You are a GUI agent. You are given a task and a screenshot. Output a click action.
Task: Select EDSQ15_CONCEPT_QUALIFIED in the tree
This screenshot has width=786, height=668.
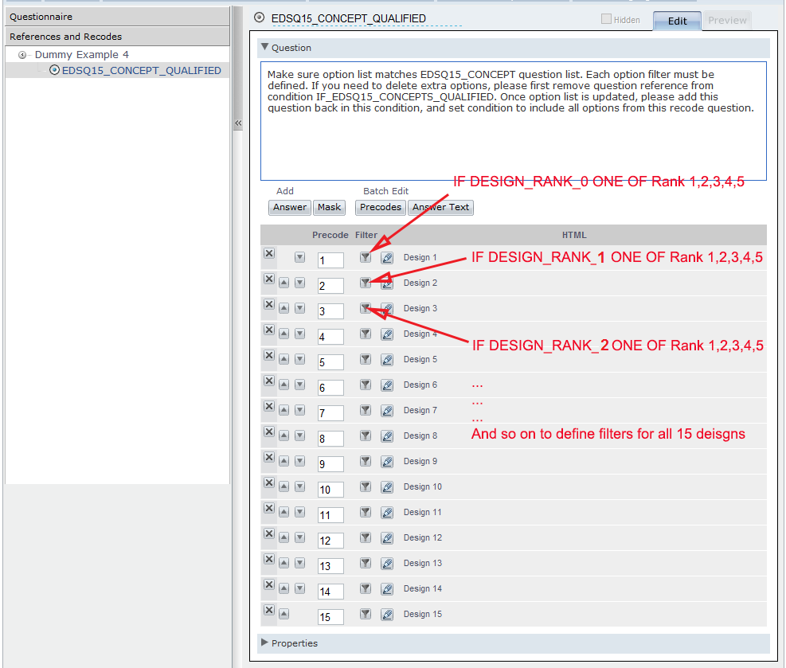click(142, 71)
